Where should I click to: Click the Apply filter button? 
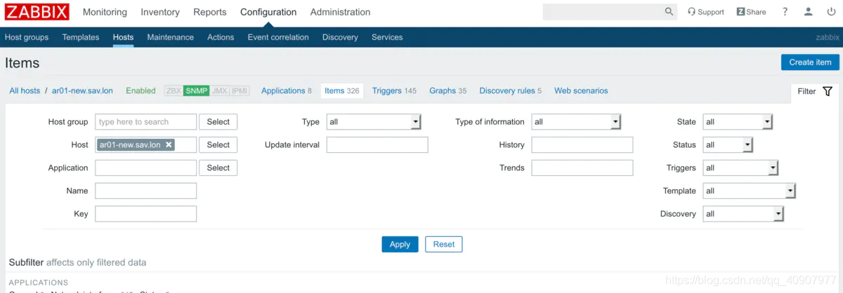(400, 244)
